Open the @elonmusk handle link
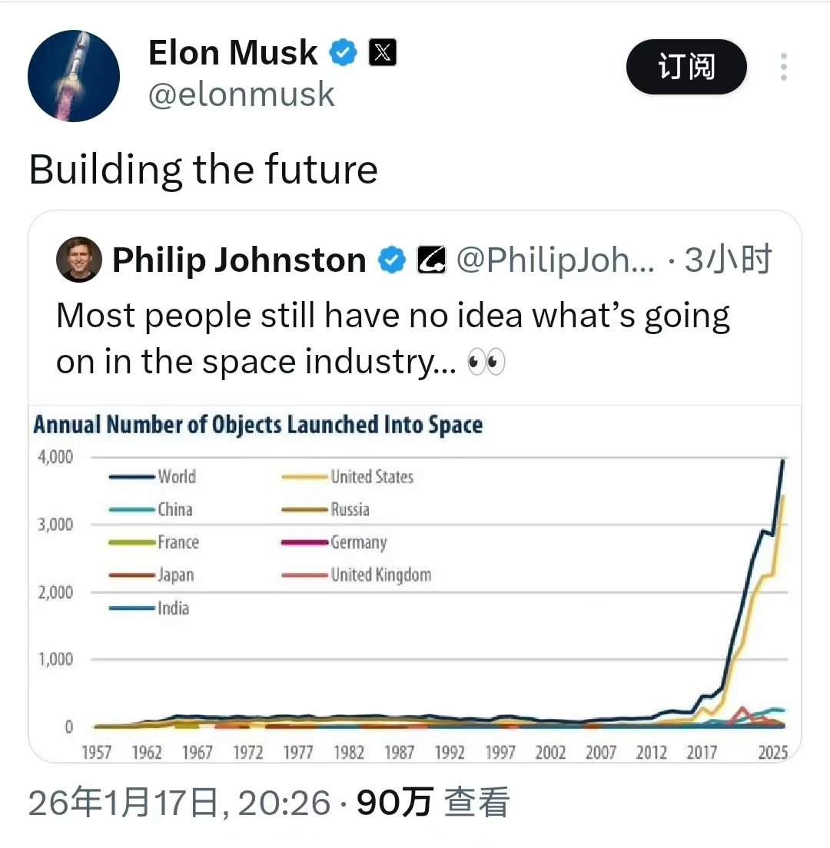This screenshot has height=848, width=830. pyautogui.click(x=241, y=94)
